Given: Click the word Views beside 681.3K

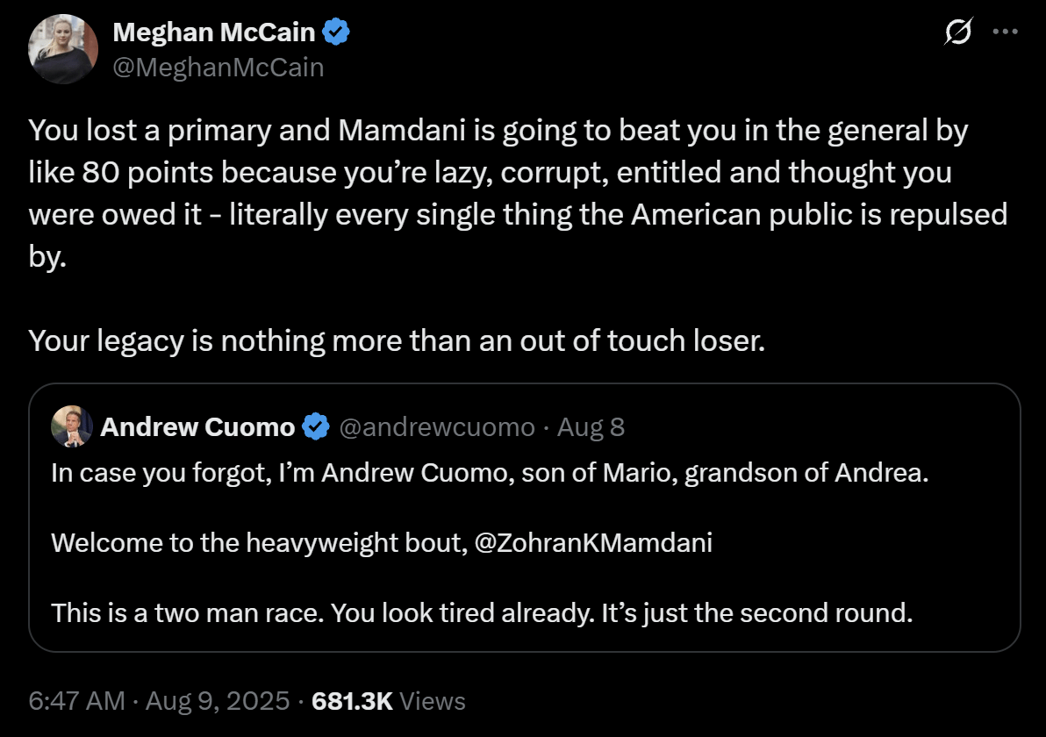Looking at the screenshot, I should point(433,701).
